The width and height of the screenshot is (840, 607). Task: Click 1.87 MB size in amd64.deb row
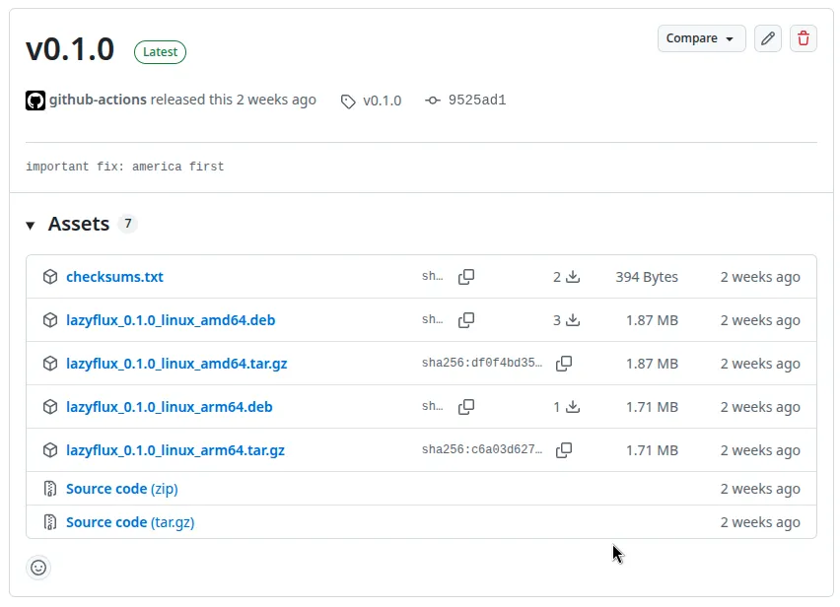point(652,320)
